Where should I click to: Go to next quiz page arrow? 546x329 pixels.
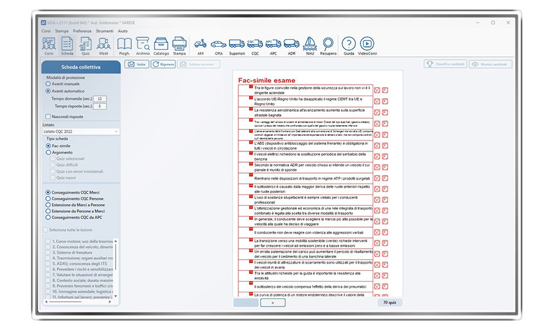click(x=272, y=302)
